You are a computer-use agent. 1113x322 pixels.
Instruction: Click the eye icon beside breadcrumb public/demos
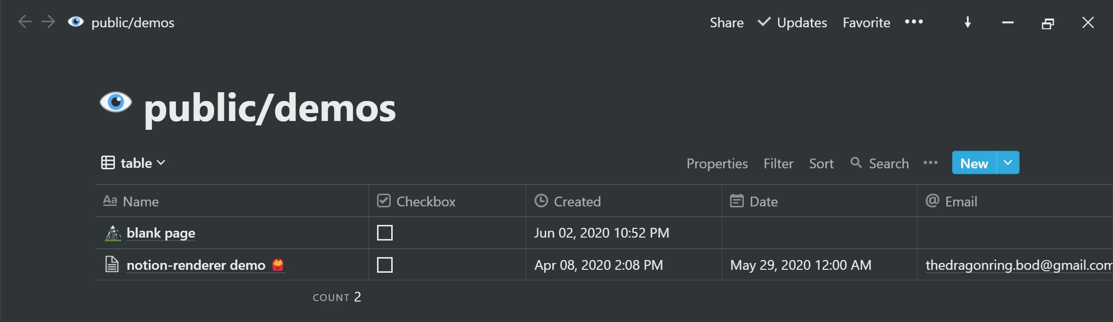[x=75, y=22]
